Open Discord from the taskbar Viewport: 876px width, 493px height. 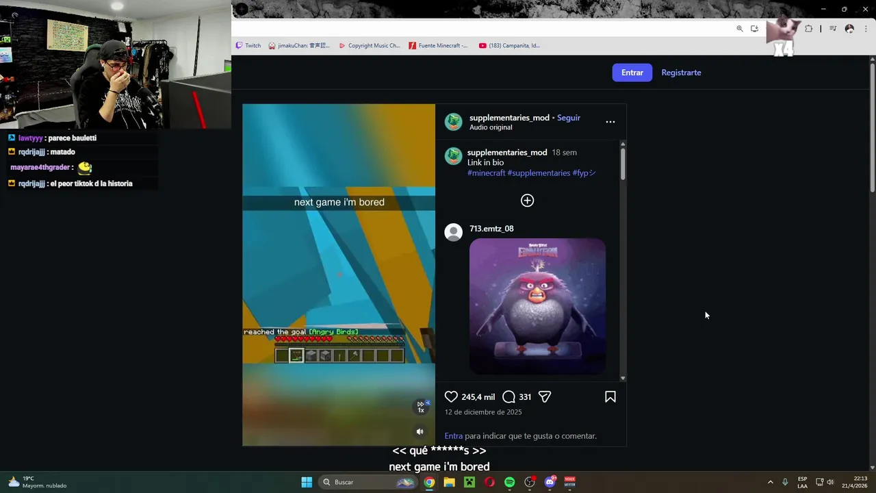pos(550,482)
